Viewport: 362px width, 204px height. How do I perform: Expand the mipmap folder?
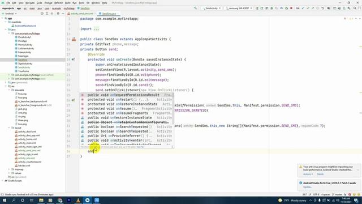tap(9, 169)
